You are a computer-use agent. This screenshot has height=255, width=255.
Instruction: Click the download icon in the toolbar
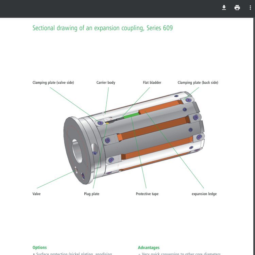point(224,7)
